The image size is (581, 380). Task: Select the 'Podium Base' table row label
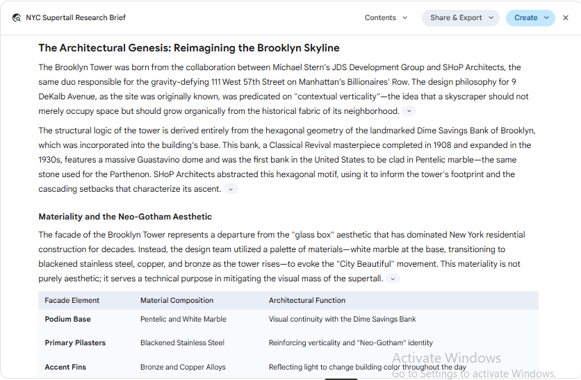click(x=68, y=320)
